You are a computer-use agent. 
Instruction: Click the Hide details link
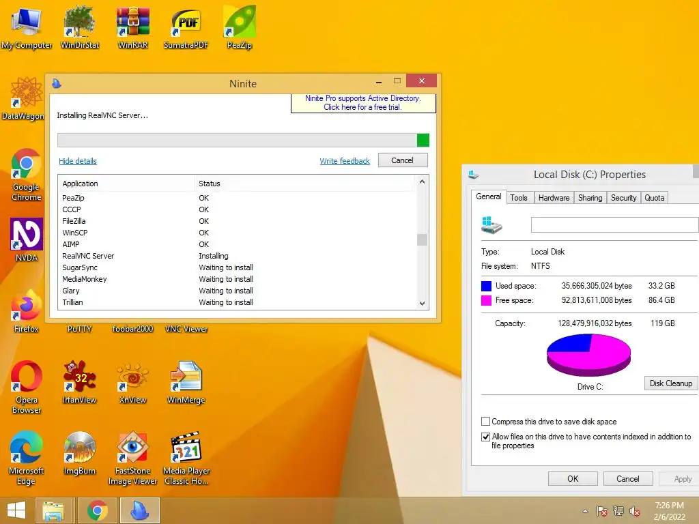coord(78,161)
